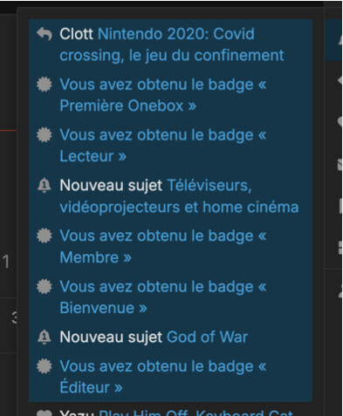
Task: View the Bienvenue badge notification
Action: click(163, 297)
